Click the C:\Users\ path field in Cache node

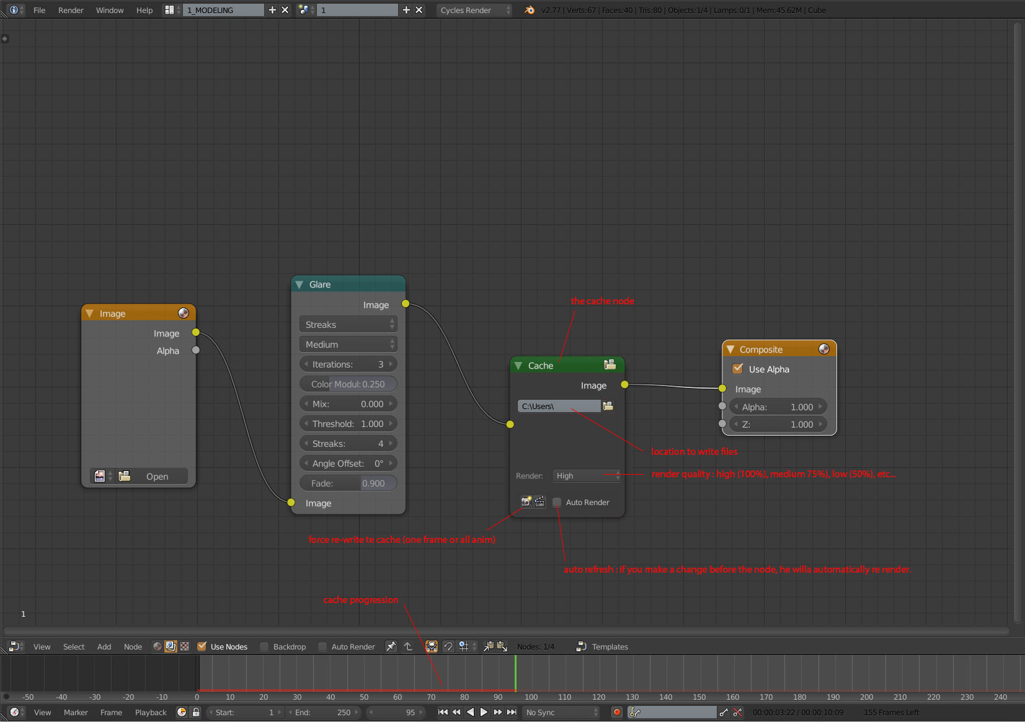pos(559,406)
